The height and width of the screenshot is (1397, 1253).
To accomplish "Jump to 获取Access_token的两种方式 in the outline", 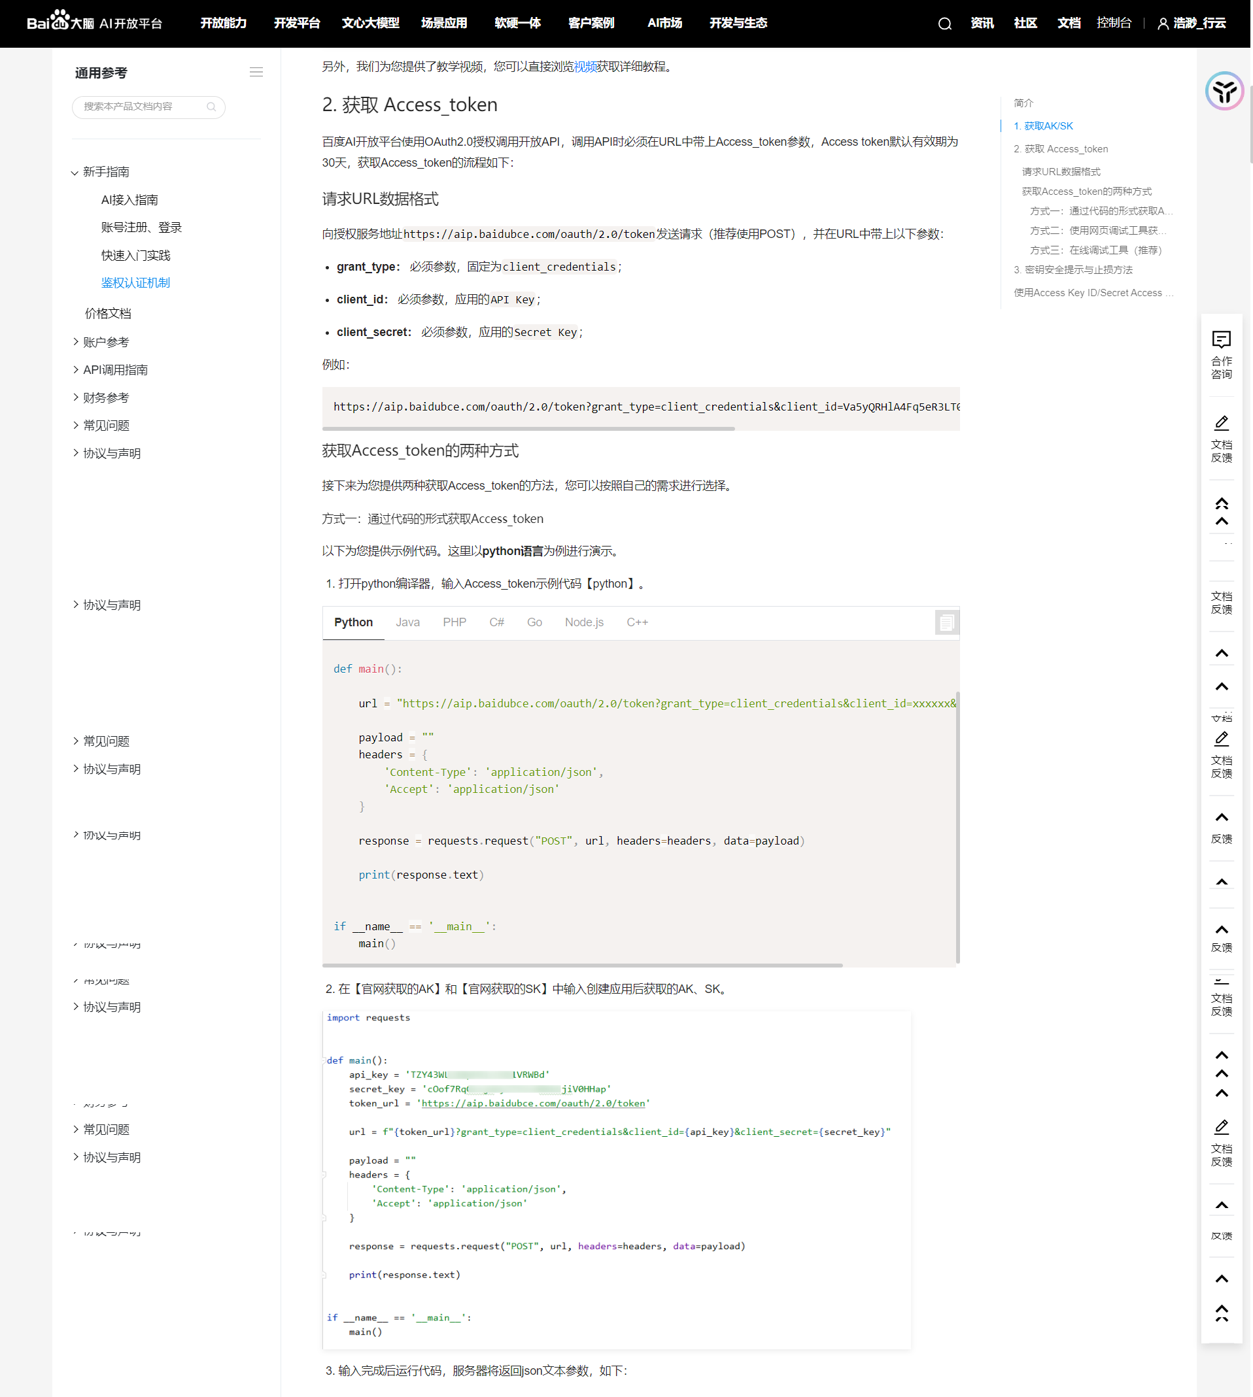I will pos(1086,192).
